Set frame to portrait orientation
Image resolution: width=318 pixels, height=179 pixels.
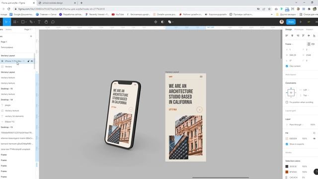(x=309, y=44)
